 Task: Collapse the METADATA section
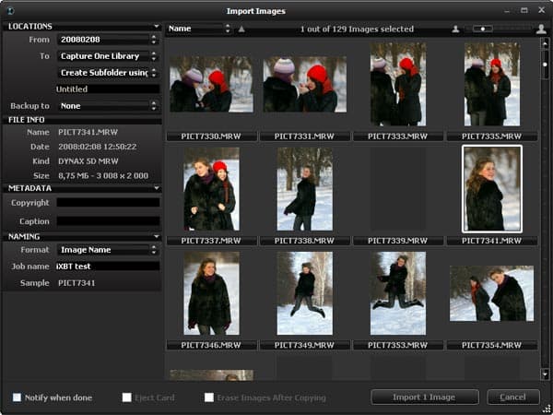coord(157,188)
